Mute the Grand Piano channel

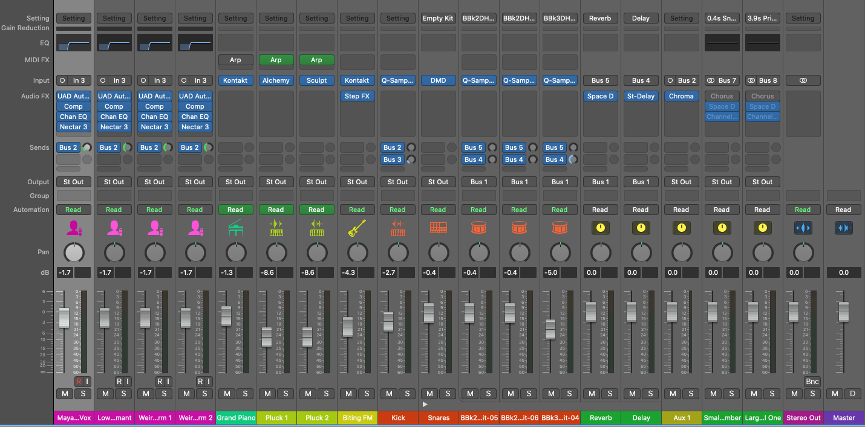tap(227, 394)
